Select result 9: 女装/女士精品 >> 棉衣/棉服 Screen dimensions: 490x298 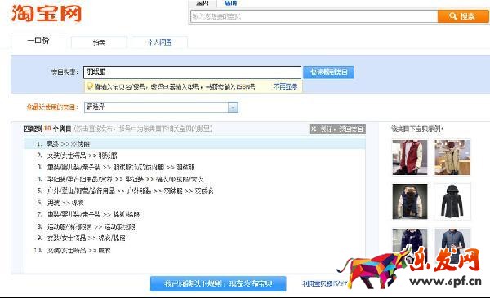(194, 238)
